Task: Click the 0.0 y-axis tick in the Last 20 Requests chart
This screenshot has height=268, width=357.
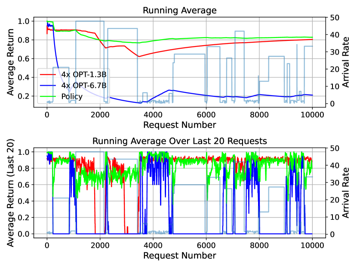Action: [24, 234]
